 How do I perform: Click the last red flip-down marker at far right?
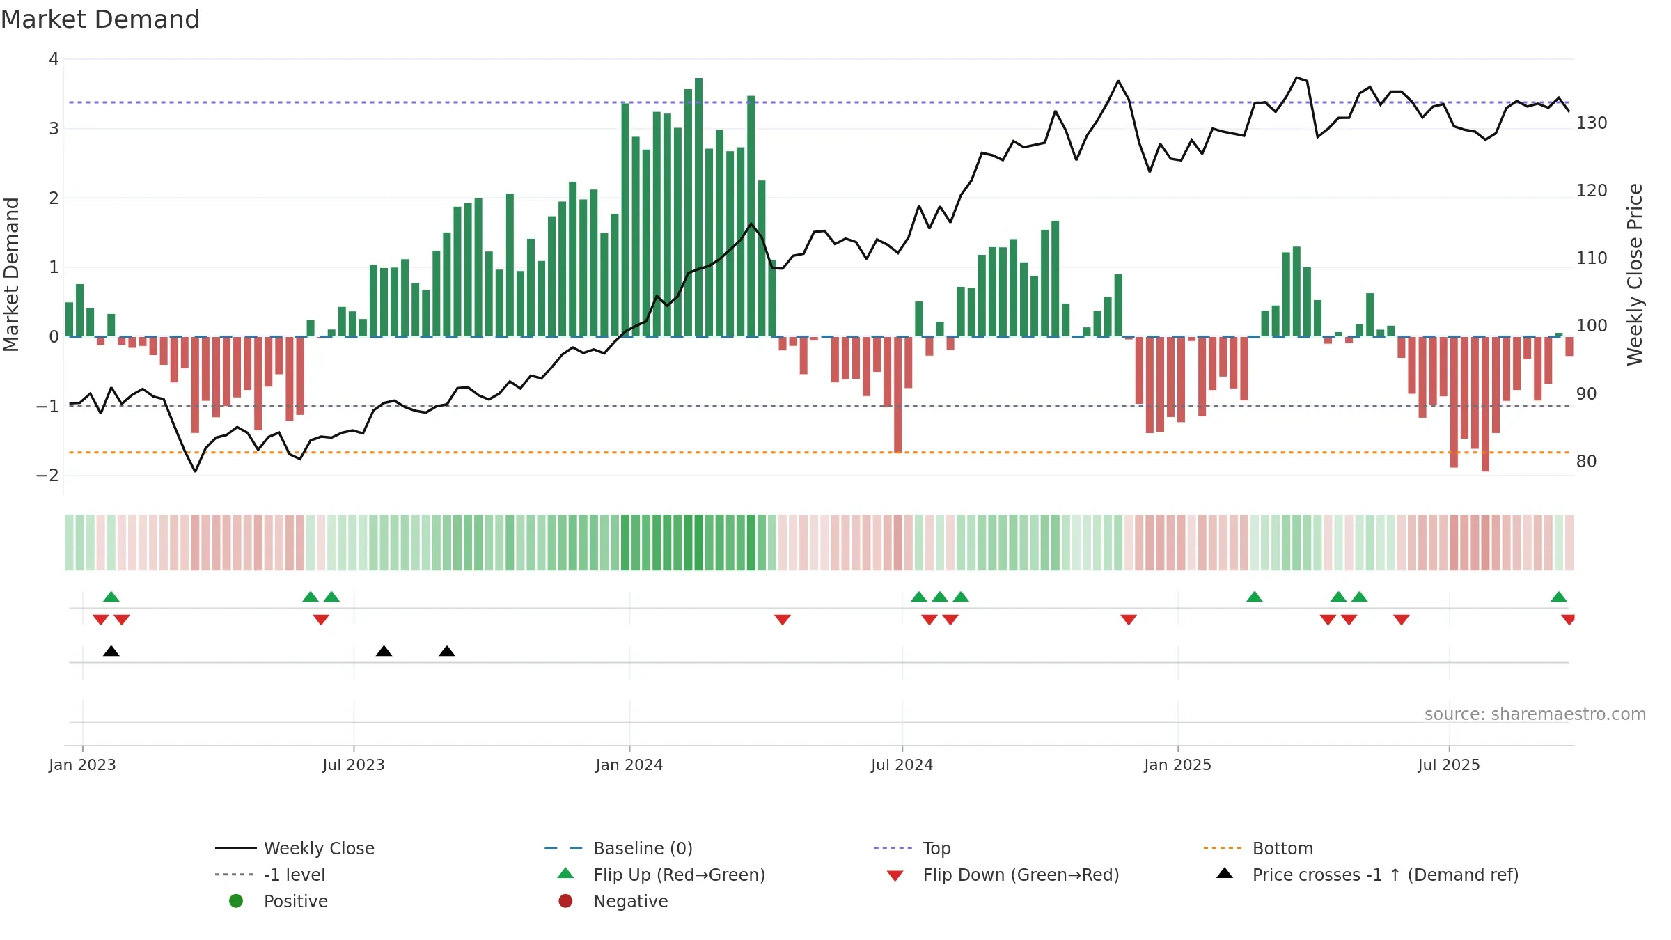(1568, 620)
